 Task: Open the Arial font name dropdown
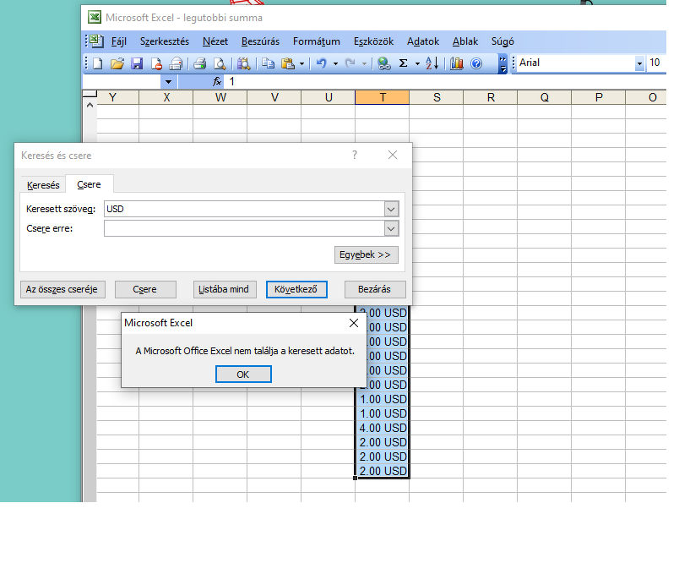(639, 63)
